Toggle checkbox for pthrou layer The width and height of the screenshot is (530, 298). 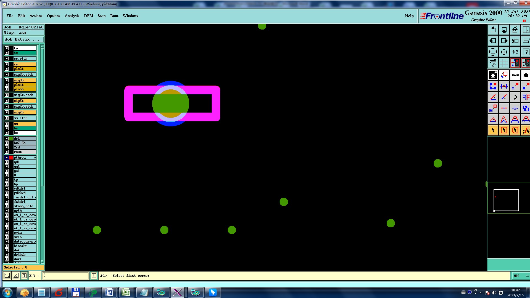7,158
